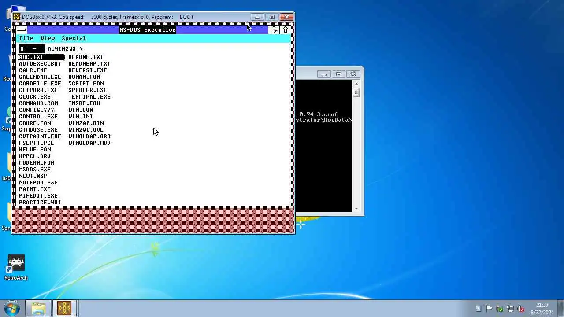Click the MS-DOS Executive title bar
Viewport: 564px width, 317px height.
coord(148,29)
